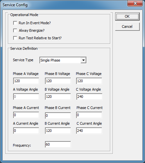
Task: Enable Run In Event Mode checkbox
Action: click(15, 23)
